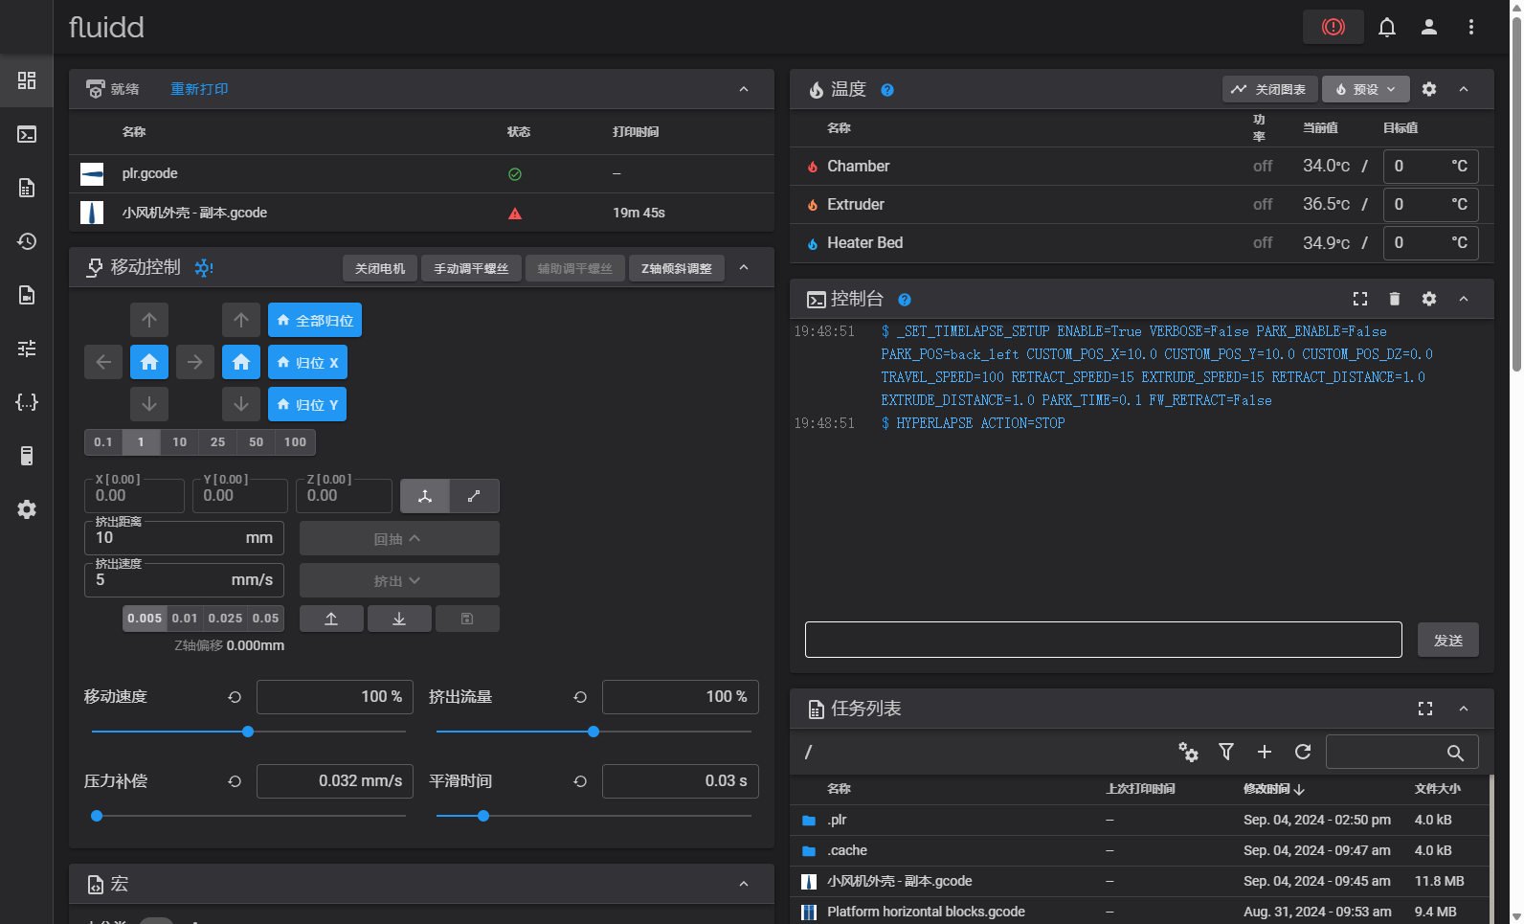
Task: Open the notifications bell
Action: click(x=1386, y=27)
